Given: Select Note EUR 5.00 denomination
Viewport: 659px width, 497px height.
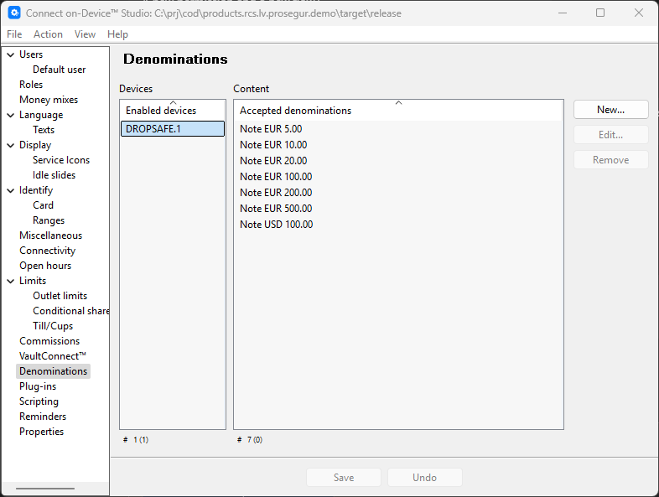Looking at the screenshot, I should (x=271, y=129).
